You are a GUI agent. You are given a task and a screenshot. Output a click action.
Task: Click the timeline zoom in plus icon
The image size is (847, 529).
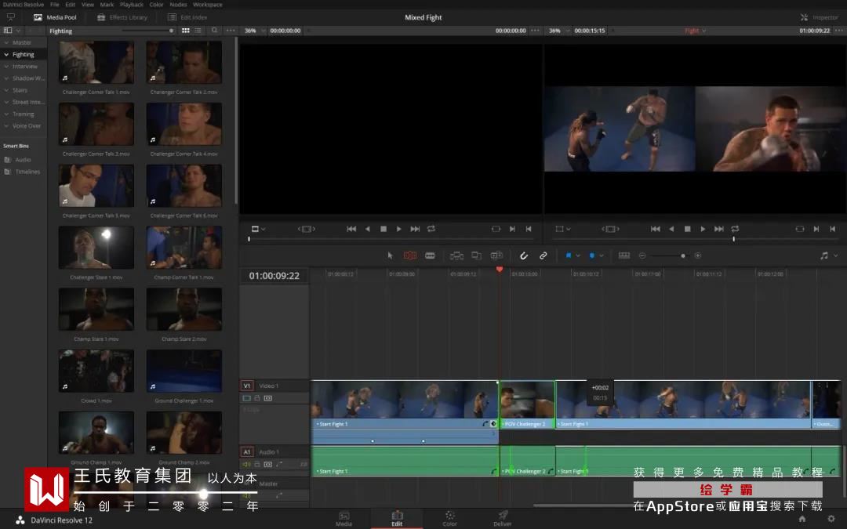pos(698,255)
